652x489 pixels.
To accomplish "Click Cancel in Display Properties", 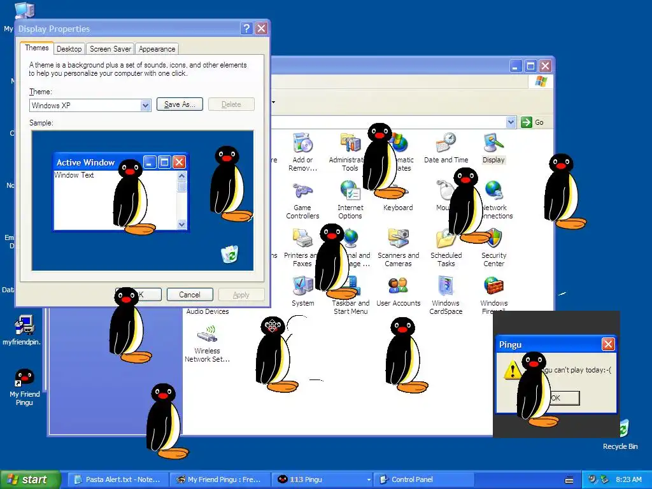I will click(x=190, y=294).
